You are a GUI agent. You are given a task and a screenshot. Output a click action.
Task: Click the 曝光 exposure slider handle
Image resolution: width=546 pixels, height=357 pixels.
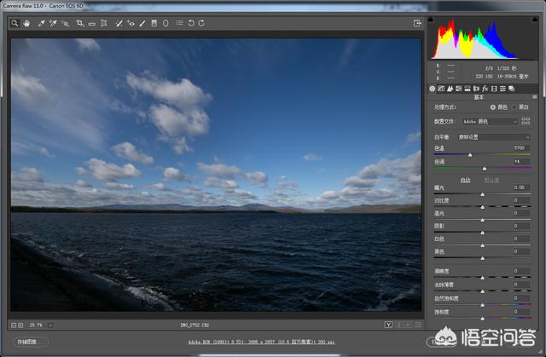pyautogui.click(x=483, y=194)
